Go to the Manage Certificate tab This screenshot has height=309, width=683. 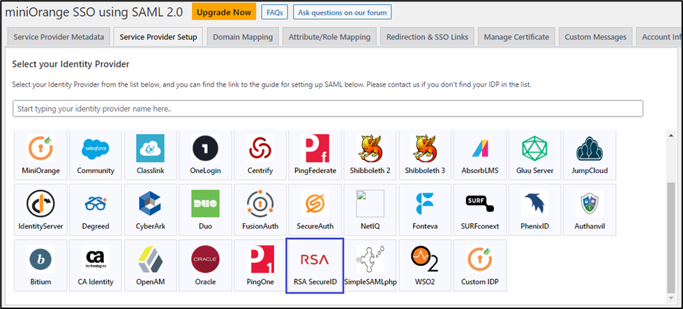tap(516, 37)
